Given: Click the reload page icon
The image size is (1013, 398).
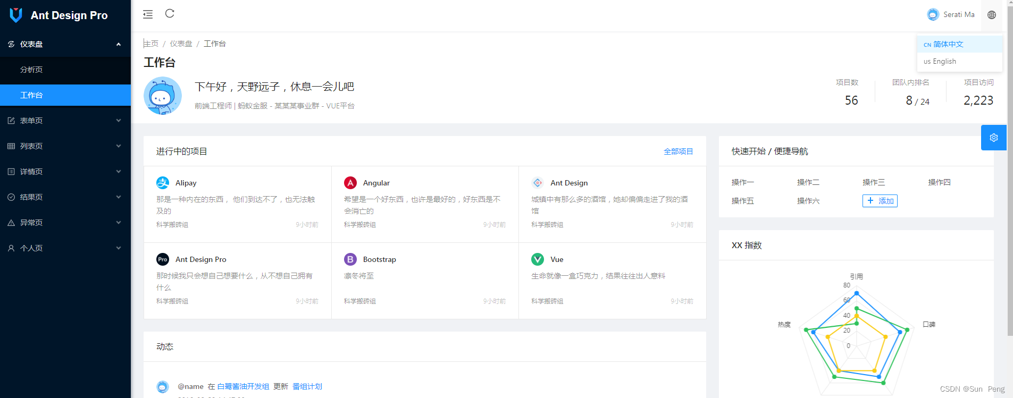Looking at the screenshot, I should coord(170,13).
